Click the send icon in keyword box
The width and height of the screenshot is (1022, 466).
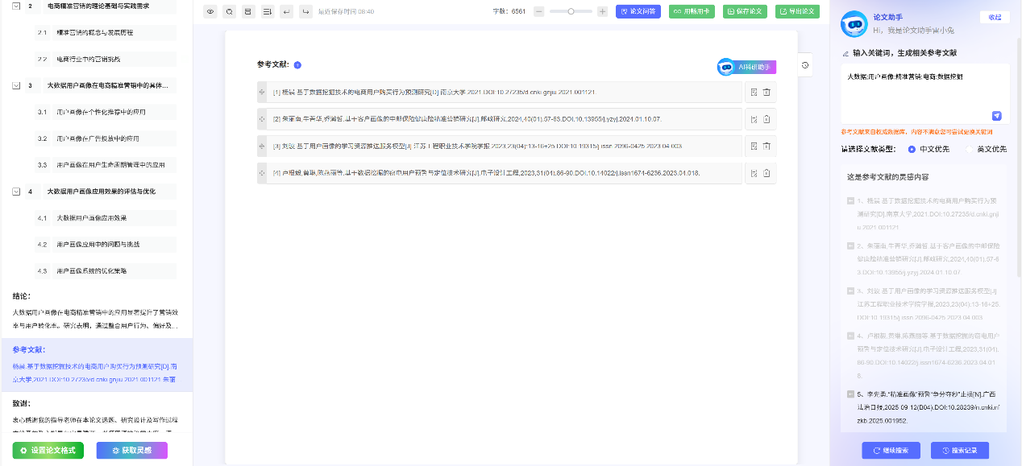coord(997,115)
